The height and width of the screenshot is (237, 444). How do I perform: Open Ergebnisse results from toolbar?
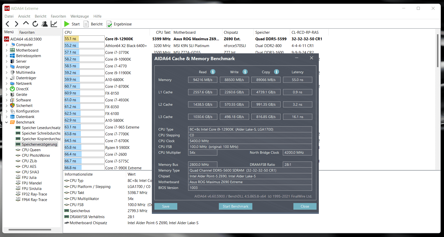point(119,24)
